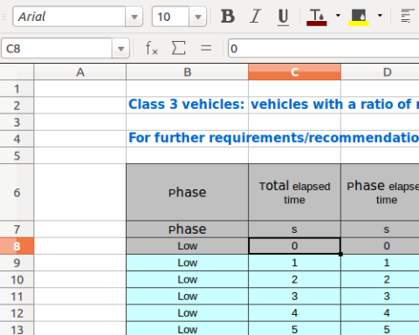Select cell D11 containing 3
Image resolution: width=419 pixels, height=335 pixels.
[380, 297]
